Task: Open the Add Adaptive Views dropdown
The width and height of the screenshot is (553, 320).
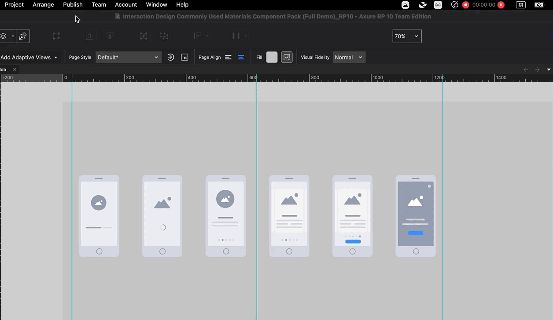Action: tap(29, 58)
